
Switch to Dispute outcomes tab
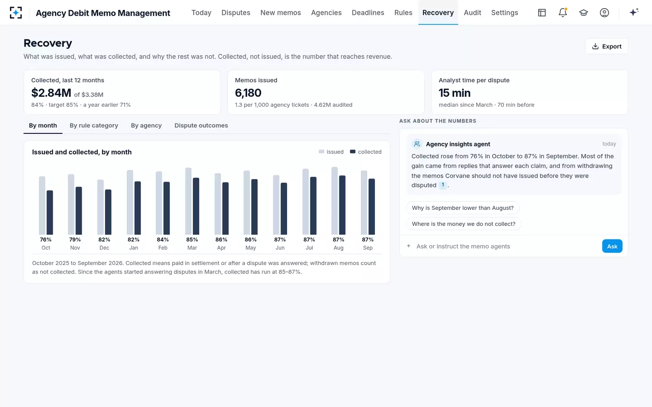pyautogui.click(x=201, y=125)
